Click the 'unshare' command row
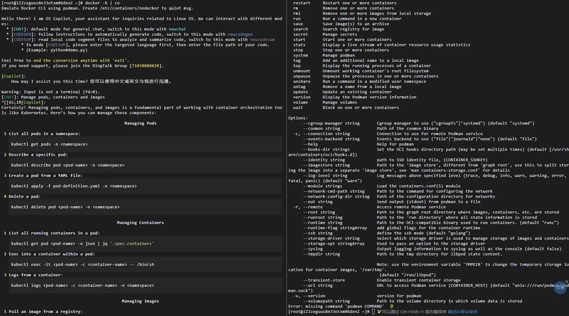 tap(360, 82)
